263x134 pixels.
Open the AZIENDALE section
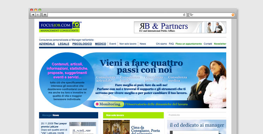click(x=47, y=44)
